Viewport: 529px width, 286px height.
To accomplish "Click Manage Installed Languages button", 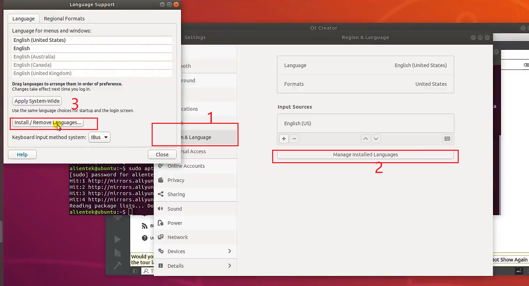I will 365,155.
